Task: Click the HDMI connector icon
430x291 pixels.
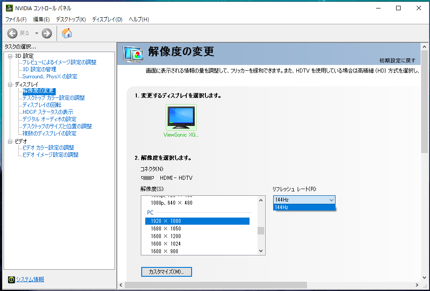Action: (147, 178)
